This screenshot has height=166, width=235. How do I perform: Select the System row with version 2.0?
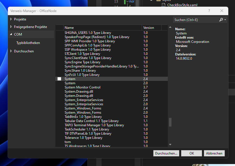click(112, 83)
